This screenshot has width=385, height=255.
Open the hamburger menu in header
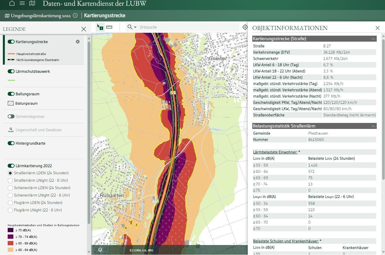pyautogui.click(x=22, y=3)
